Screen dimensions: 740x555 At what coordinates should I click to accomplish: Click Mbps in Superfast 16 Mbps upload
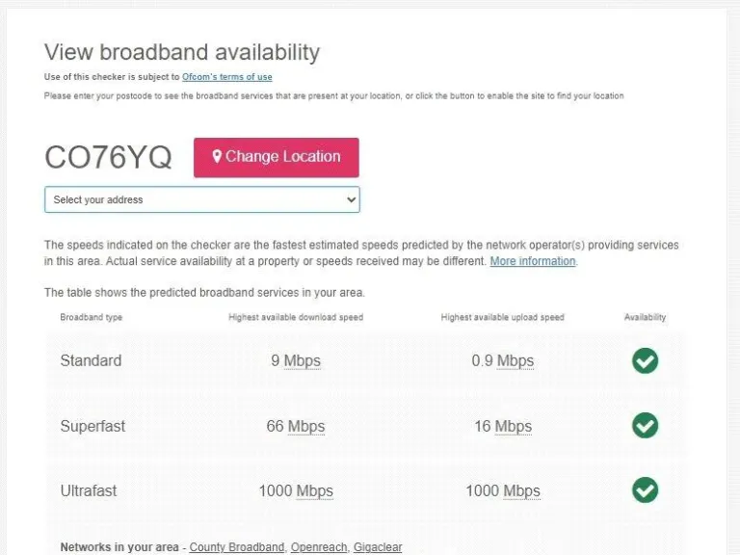tap(514, 426)
